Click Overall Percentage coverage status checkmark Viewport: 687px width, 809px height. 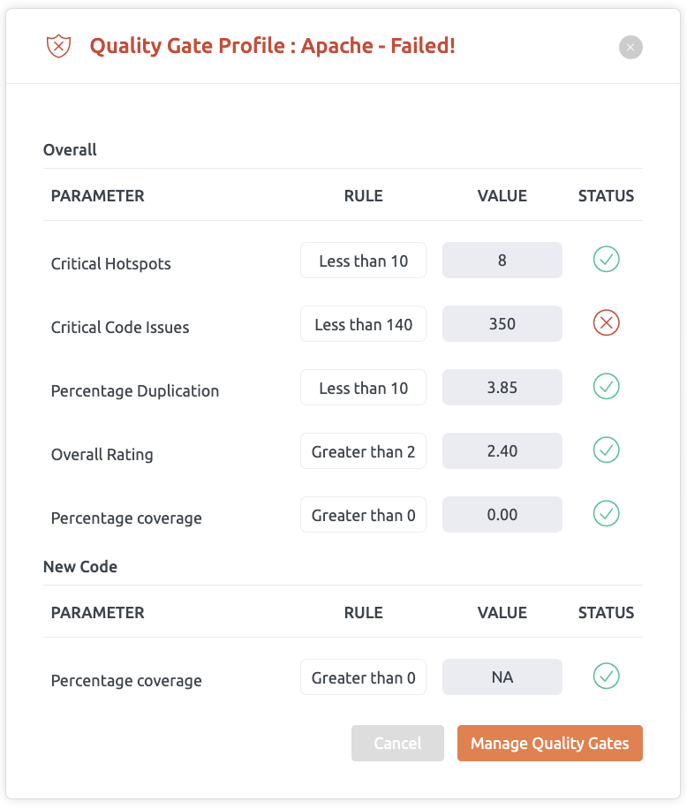(x=606, y=514)
